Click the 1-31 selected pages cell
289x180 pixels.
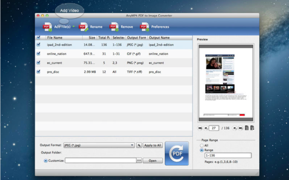point(116,54)
